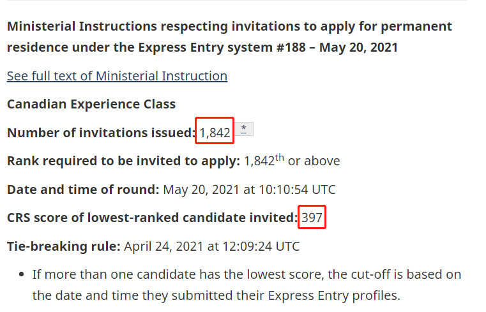Click the 'Tie-breaking rule' label
The image size is (486, 312).
point(63,246)
